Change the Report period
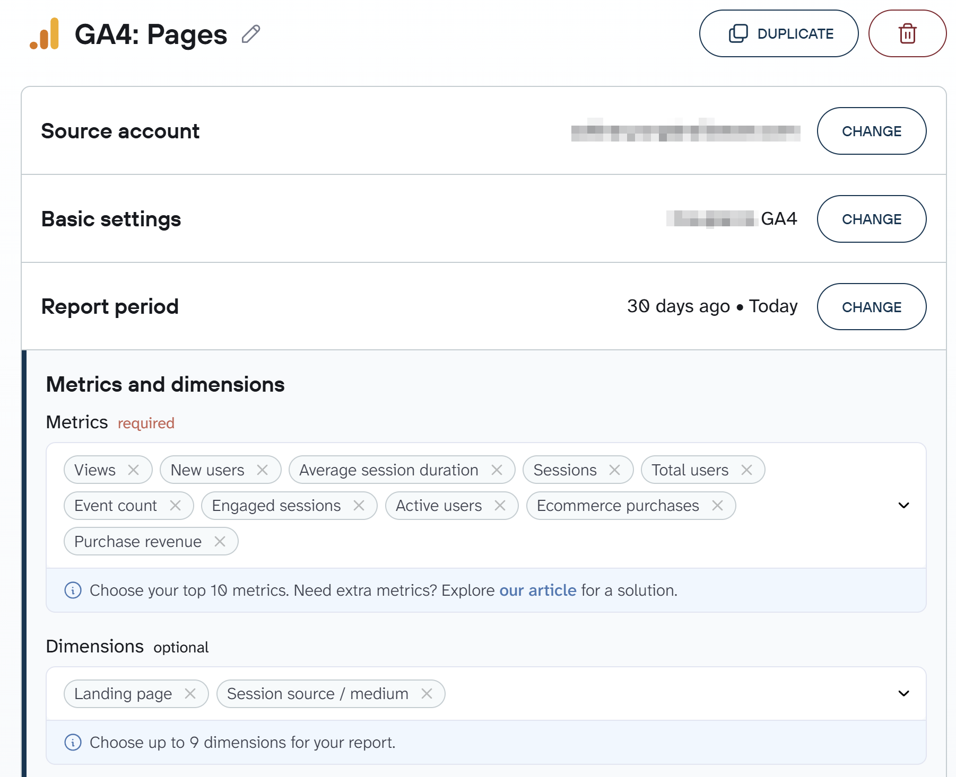 (x=872, y=307)
